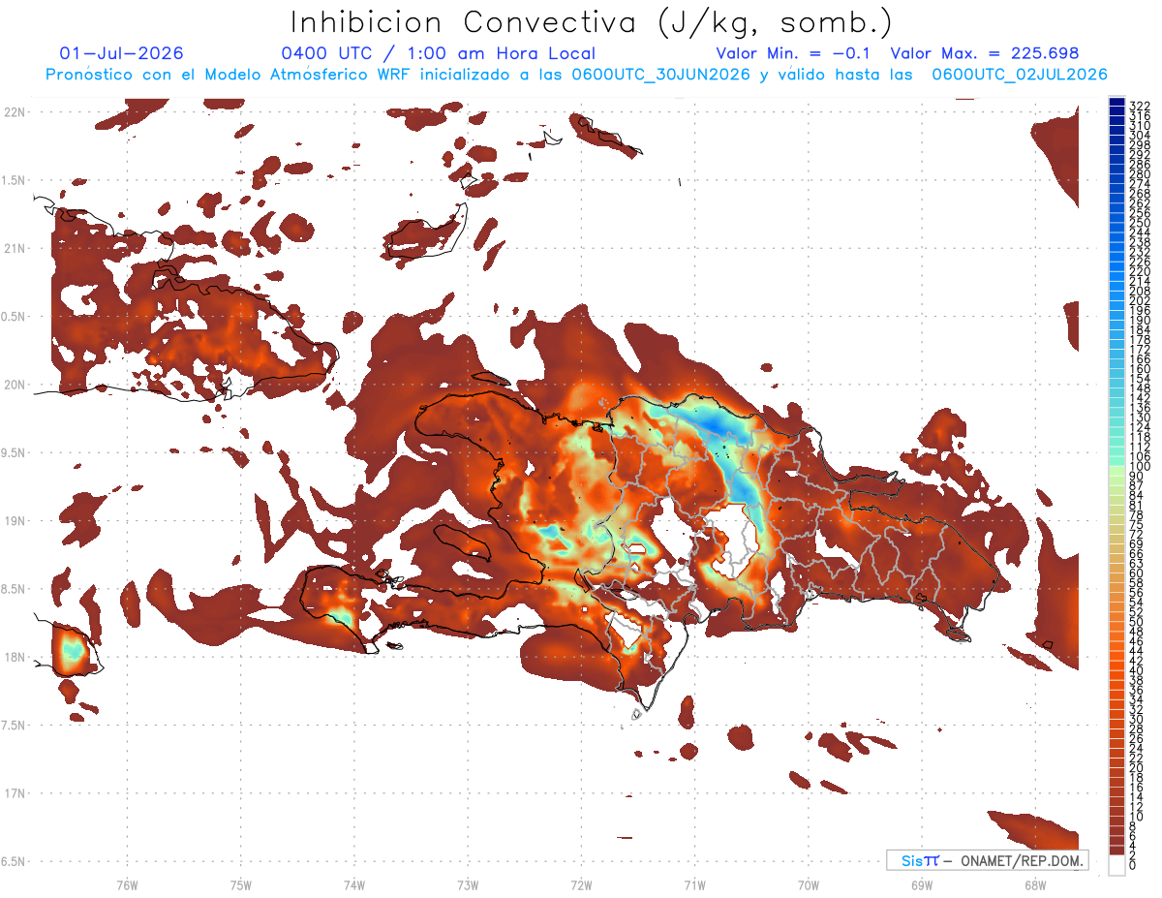1162x898 pixels.
Task: Click the '6.5N' latitude label
Action: tap(15, 861)
